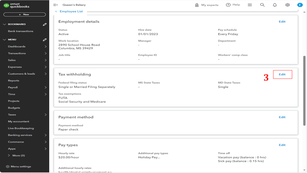Image resolution: width=307 pixels, height=173 pixels.
Task: Open the user profile avatar
Action: (300, 5)
